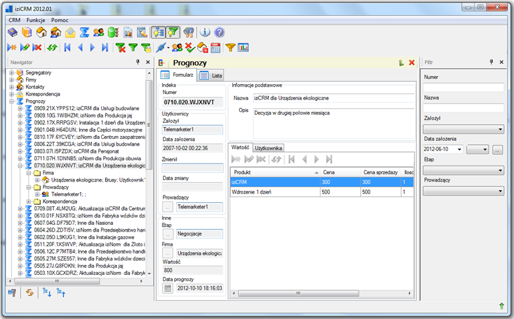
Task: Open the house-with-person toolbar icon
Action: pyautogui.click(x=56, y=32)
